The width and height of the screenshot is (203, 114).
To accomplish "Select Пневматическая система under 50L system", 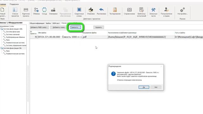I will (15, 54).
